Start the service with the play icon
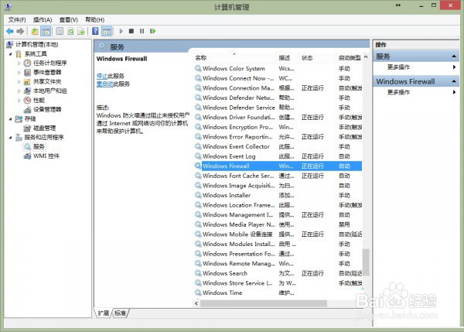 click(x=121, y=31)
